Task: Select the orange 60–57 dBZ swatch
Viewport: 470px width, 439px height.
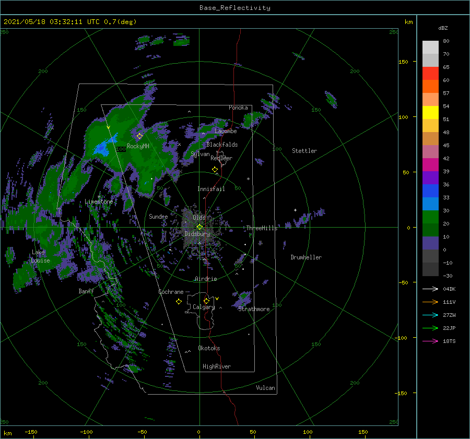Action: (430, 87)
